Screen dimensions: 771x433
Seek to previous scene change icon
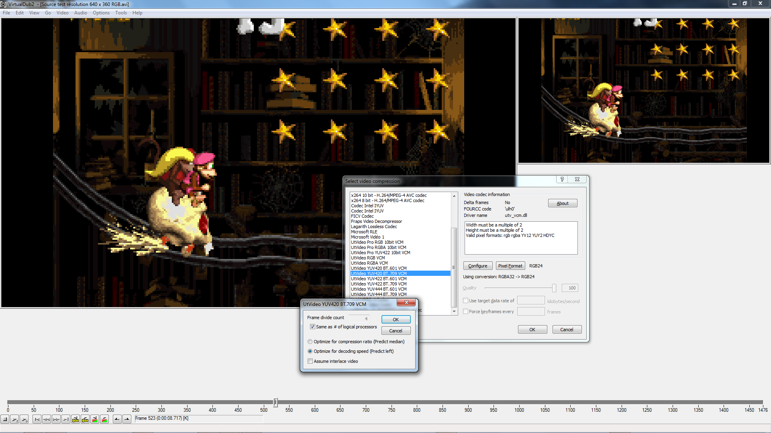point(95,419)
